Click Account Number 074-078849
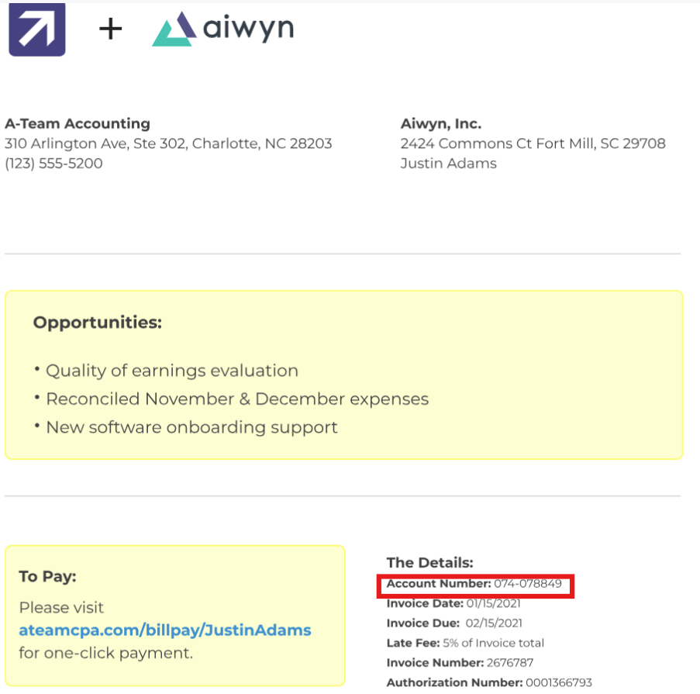This screenshot has width=700, height=694. (x=474, y=584)
